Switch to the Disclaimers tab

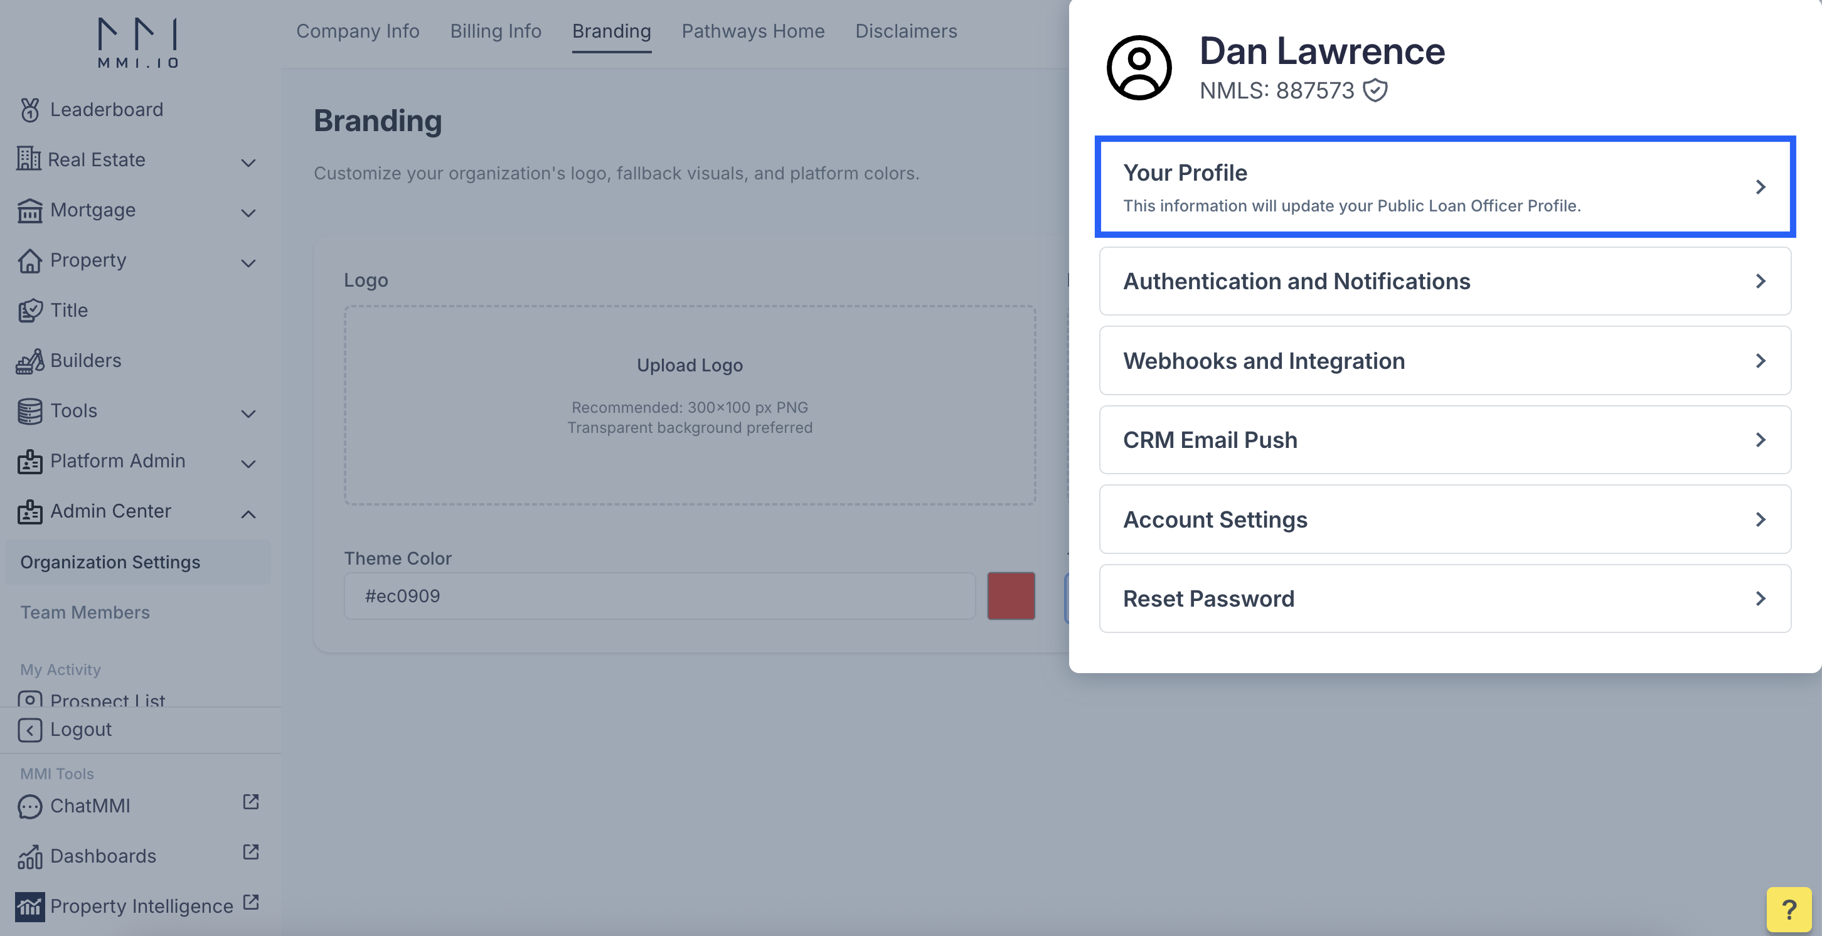(906, 31)
